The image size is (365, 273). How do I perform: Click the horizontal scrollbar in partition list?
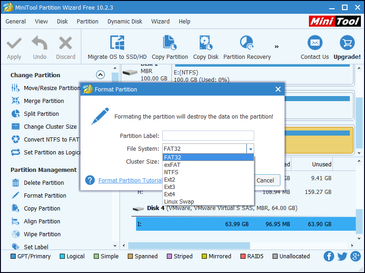click(x=189, y=245)
